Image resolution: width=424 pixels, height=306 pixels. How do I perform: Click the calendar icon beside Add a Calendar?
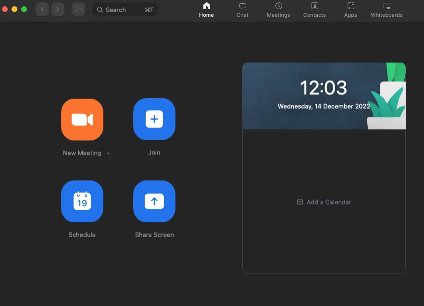pos(300,202)
